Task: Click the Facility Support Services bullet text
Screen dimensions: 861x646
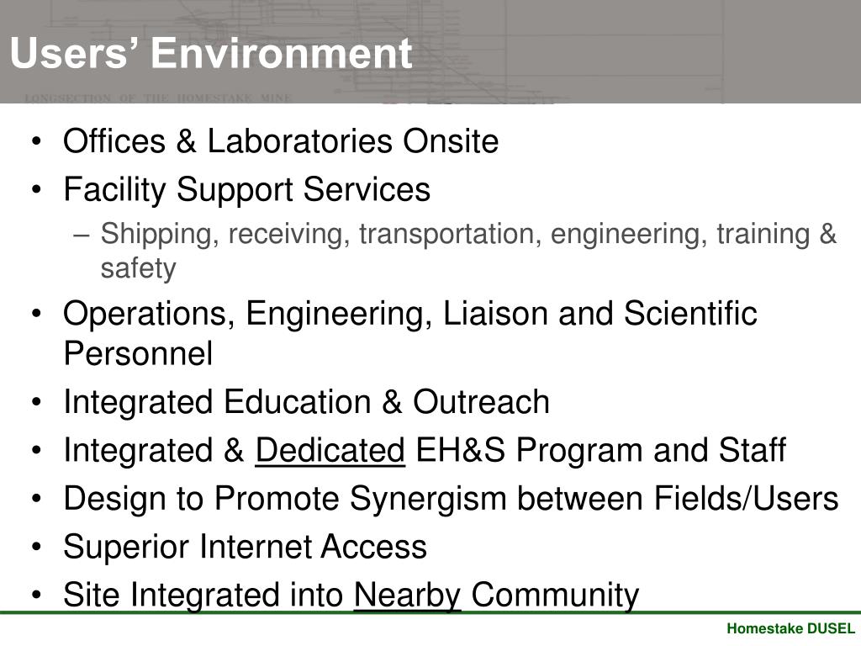Action: pos(246,190)
